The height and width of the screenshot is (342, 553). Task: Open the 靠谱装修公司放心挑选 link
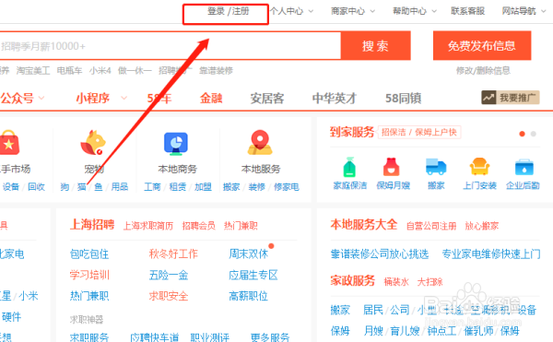click(380, 254)
